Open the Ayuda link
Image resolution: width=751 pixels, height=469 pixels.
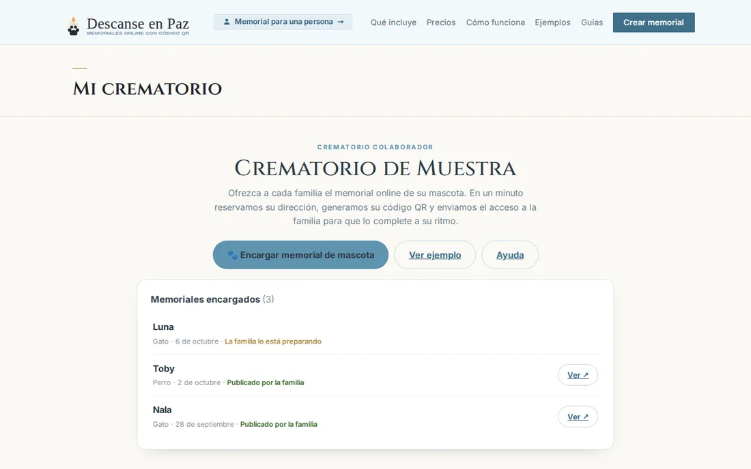click(510, 255)
